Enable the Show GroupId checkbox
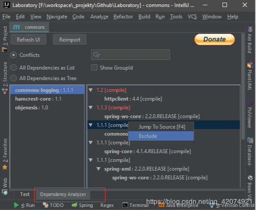This screenshot has height=210, width=256. coord(94,67)
